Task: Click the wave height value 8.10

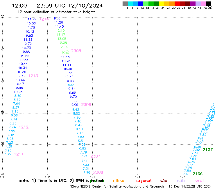Action: coord(79,129)
